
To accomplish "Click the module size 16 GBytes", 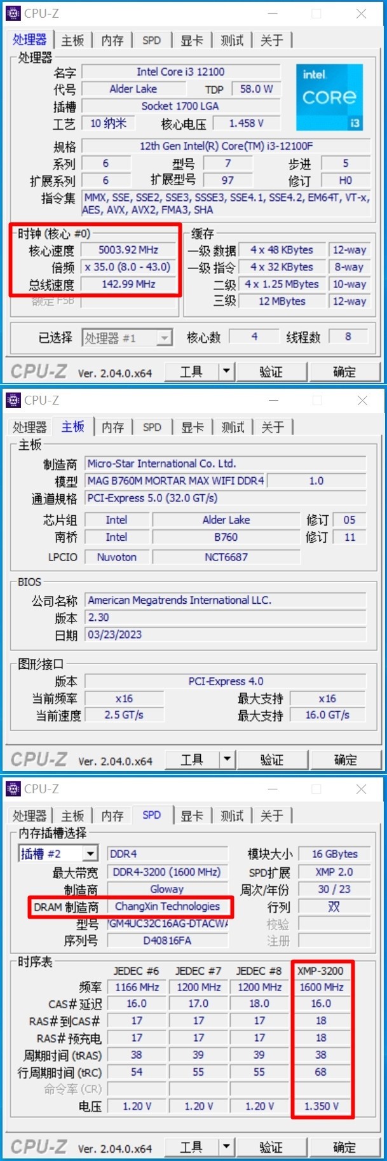I will [334, 854].
